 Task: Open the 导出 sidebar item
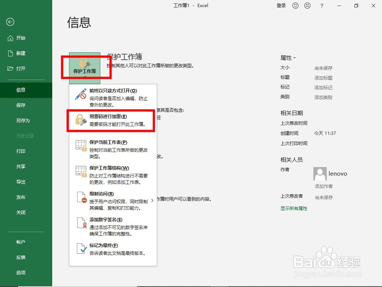(26, 182)
